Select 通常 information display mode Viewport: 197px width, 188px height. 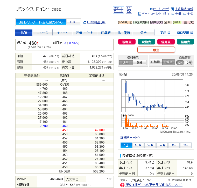[126, 63]
